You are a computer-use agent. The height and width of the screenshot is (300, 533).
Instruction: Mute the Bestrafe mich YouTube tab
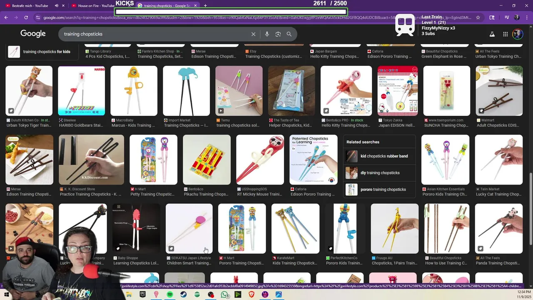[57, 6]
